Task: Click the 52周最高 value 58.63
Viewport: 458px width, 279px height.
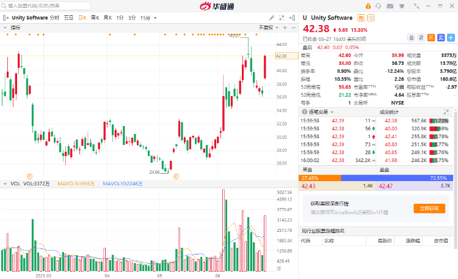Action: tap(344, 87)
